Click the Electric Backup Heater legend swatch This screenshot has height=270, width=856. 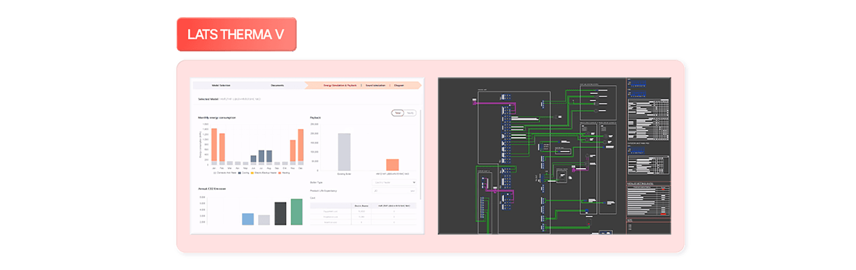click(x=252, y=173)
